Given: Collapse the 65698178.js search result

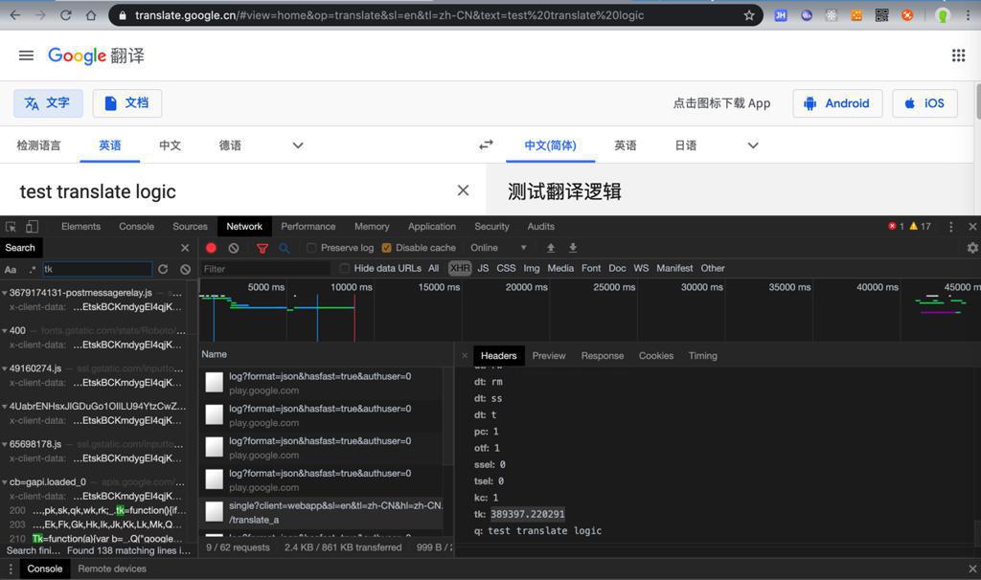Looking at the screenshot, I should point(5,444).
